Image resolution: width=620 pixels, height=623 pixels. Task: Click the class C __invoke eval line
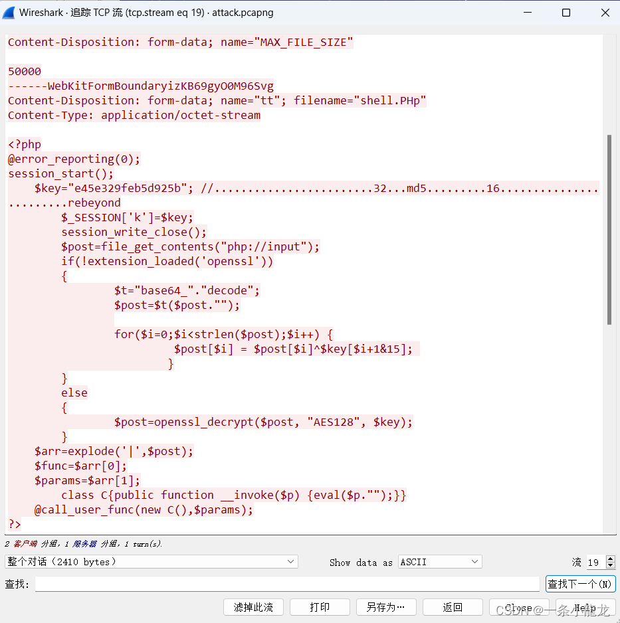pyautogui.click(x=234, y=495)
